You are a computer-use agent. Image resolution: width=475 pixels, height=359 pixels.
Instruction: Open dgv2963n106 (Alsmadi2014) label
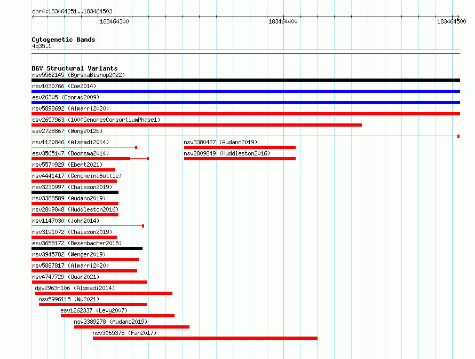point(75,288)
